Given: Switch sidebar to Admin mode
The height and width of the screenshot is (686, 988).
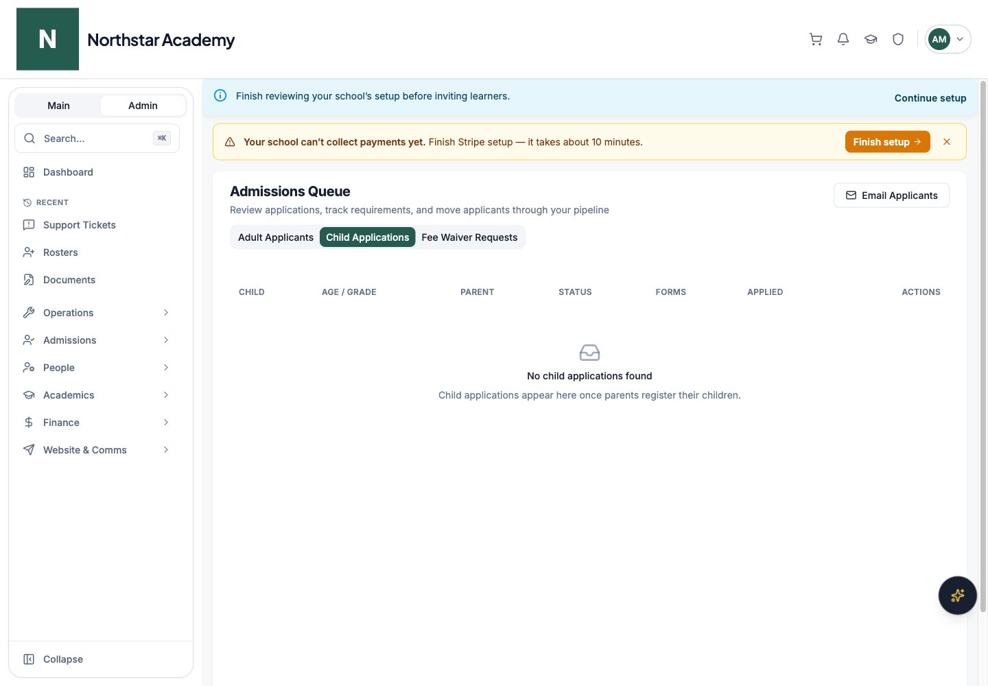Looking at the screenshot, I should (x=143, y=106).
